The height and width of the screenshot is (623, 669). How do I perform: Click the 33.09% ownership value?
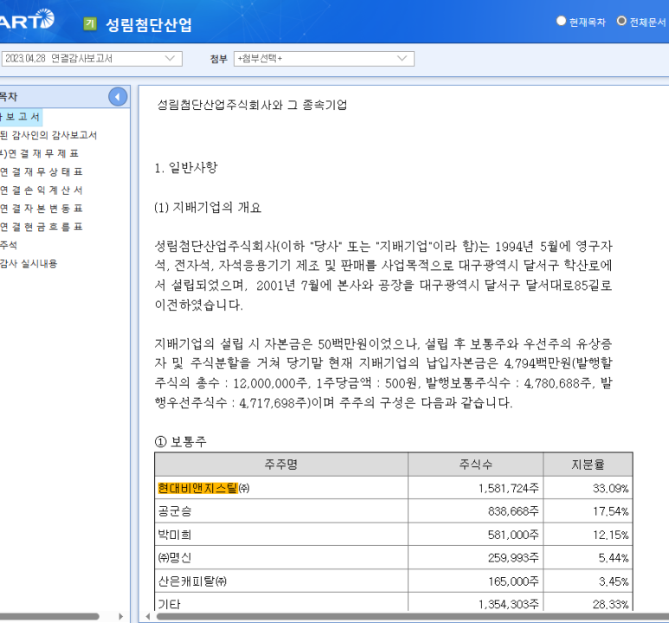[610, 488]
